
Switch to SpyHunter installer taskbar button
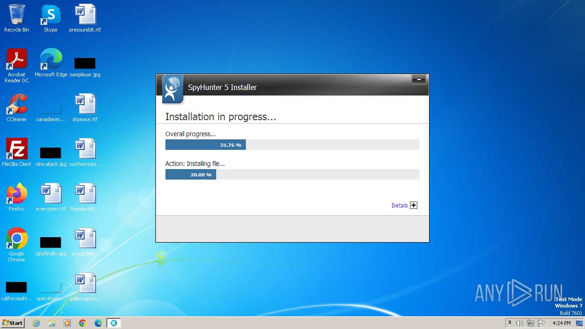pyautogui.click(x=114, y=323)
